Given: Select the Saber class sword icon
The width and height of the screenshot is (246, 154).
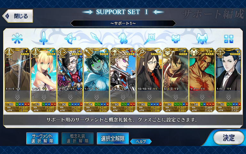Looking at the screenshot, I should point(44,38).
